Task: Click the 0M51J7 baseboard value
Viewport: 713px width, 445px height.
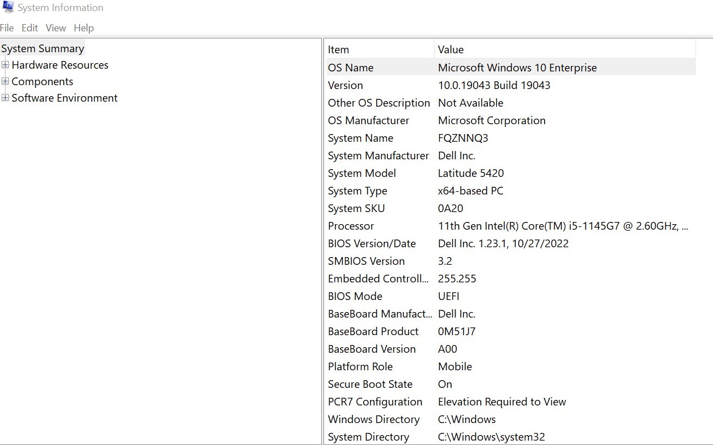Action: tap(457, 331)
